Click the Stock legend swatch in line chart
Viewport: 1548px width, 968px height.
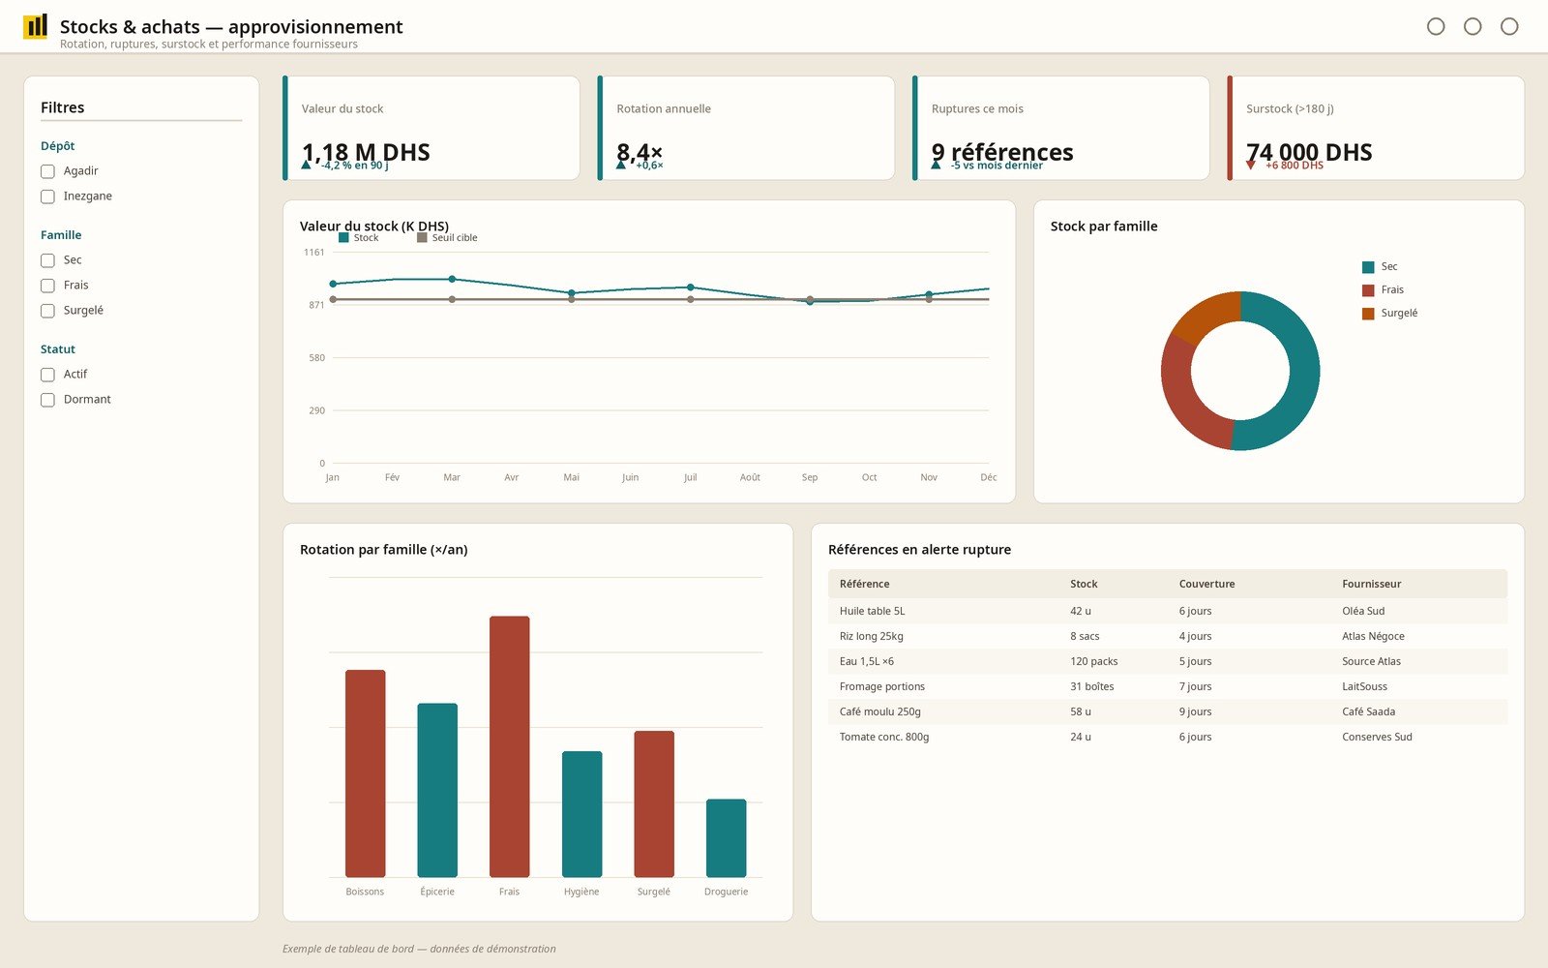point(343,238)
